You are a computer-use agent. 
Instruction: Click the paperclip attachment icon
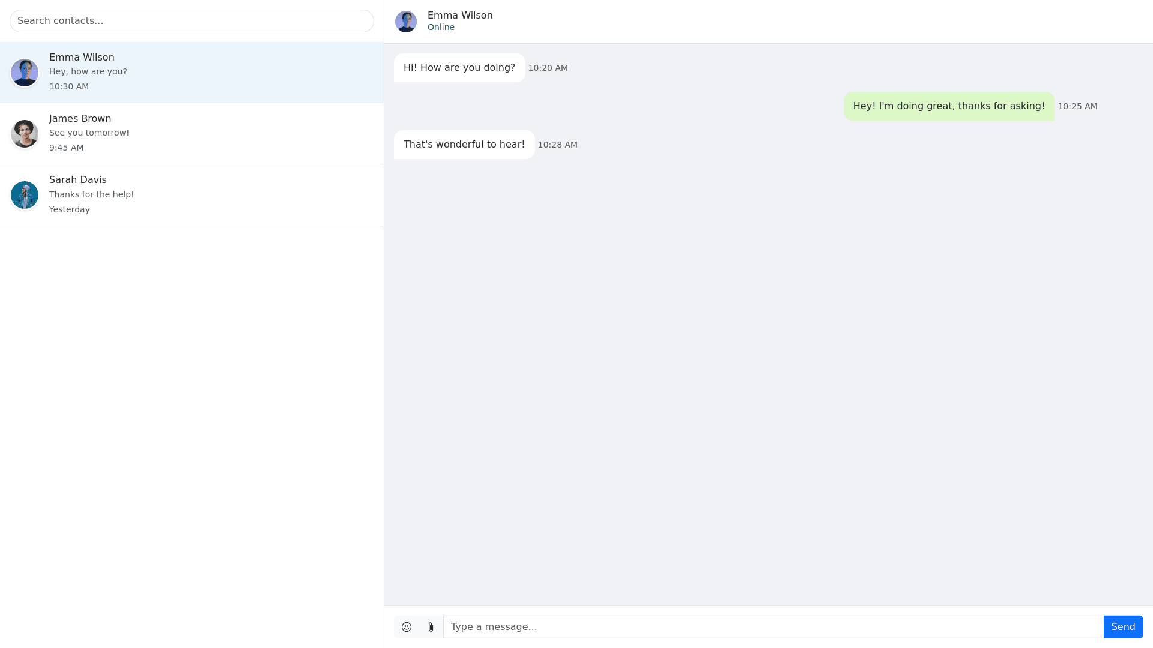point(431,627)
